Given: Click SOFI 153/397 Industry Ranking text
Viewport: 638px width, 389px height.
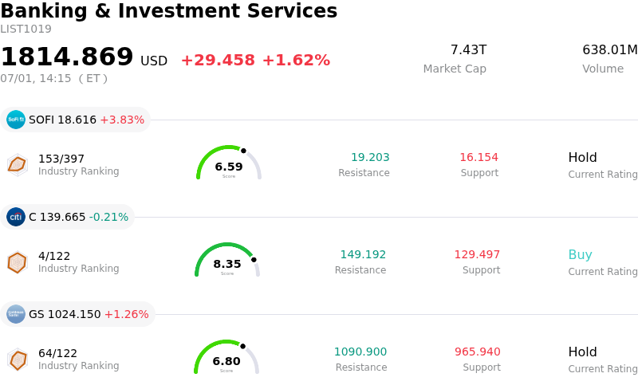Looking at the screenshot, I should tap(78, 164).
